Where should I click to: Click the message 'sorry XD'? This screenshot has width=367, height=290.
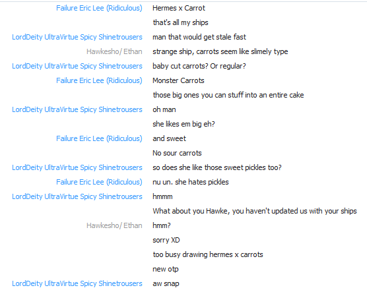click(x=166, y=240)
